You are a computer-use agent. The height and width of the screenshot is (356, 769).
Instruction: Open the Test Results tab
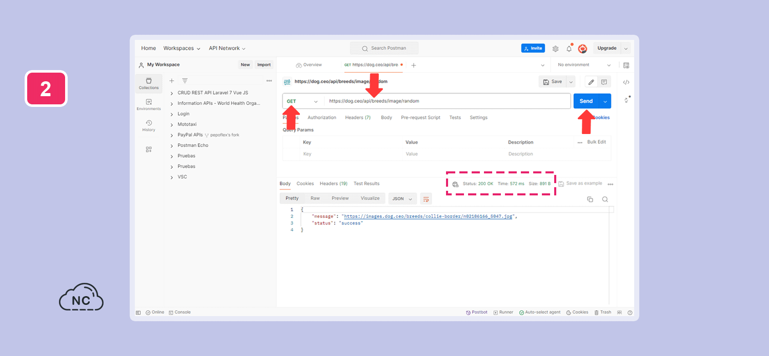pyautogui.click(x=367, y=184)
